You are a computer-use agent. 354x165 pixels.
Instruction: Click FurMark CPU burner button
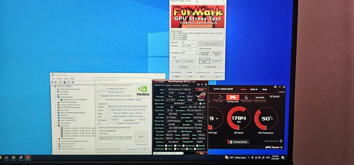coord(184,67)
